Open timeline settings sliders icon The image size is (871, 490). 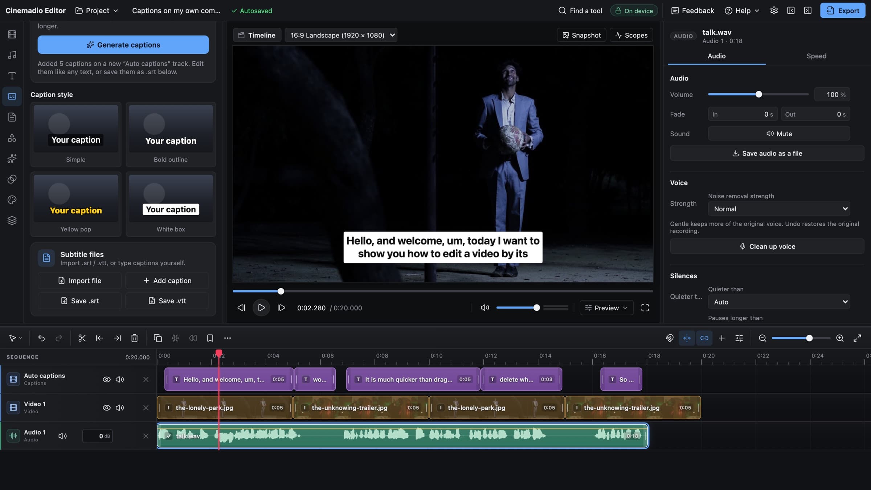pos(739,338)
